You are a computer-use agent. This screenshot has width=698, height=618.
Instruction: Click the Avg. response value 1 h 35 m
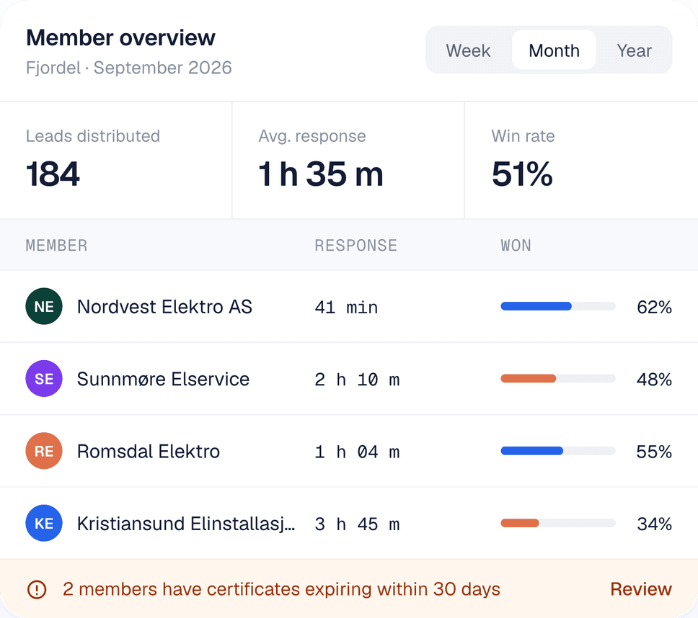tap(320, 174)
